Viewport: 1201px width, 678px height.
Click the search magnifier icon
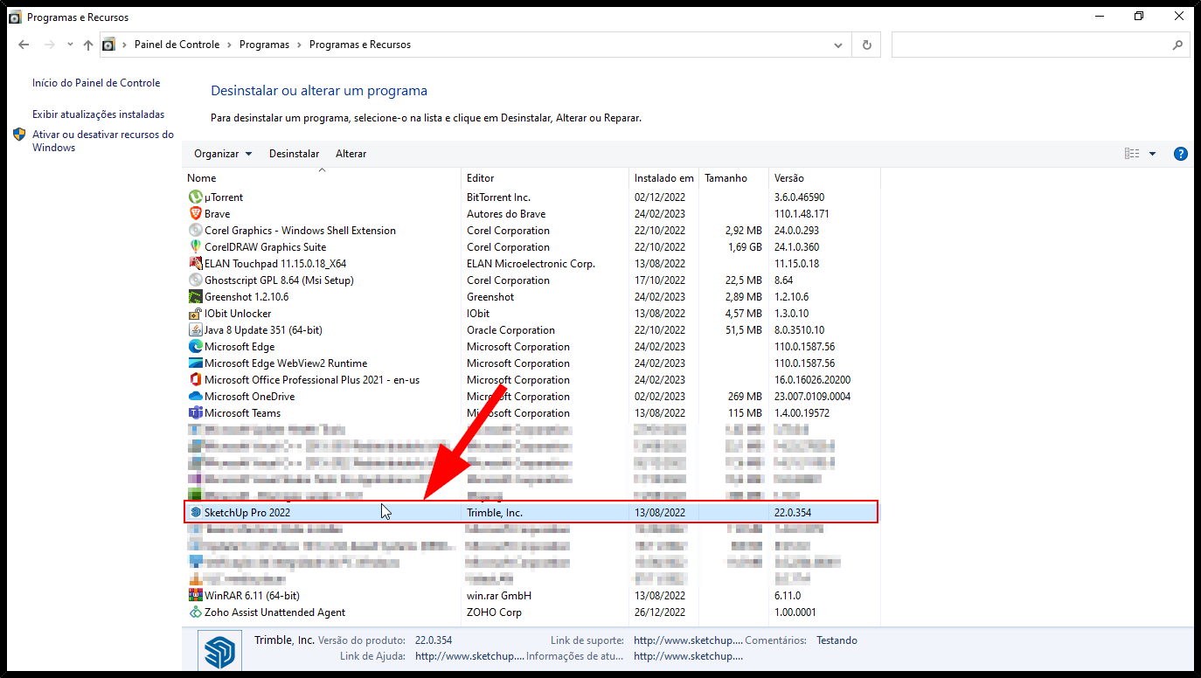coord(1177,45)
